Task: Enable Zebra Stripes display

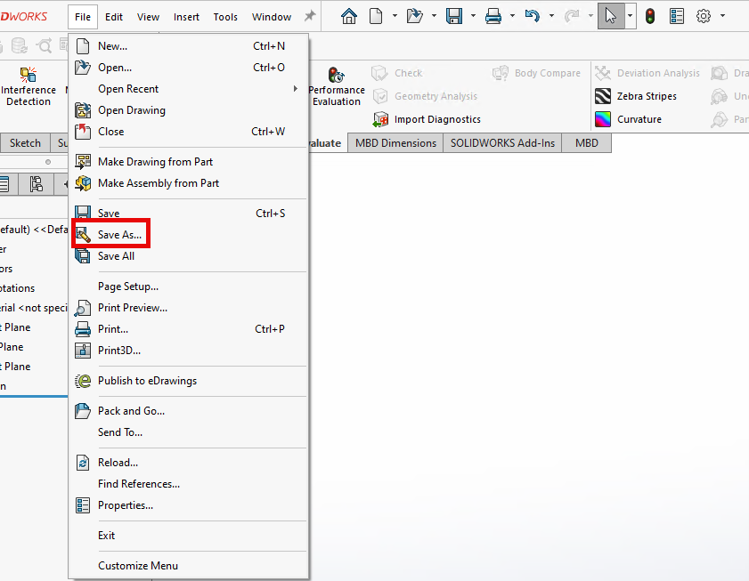Action: [x=636, y=96]
